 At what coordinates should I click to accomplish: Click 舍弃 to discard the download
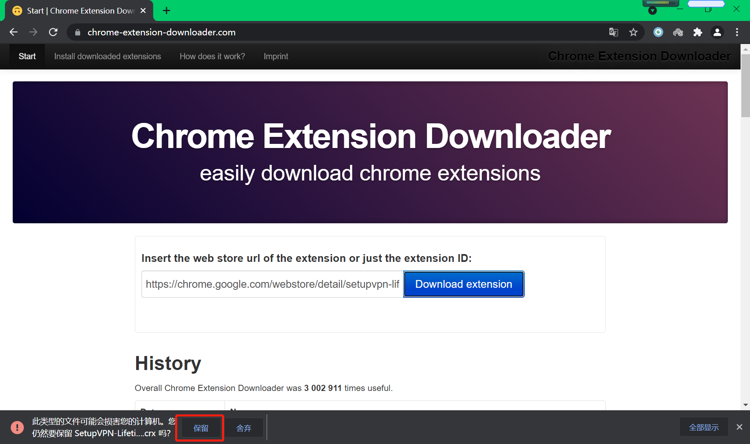click(x=244, y=428)
